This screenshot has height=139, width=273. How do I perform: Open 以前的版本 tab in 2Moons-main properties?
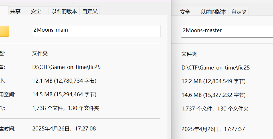pos(64,11)
